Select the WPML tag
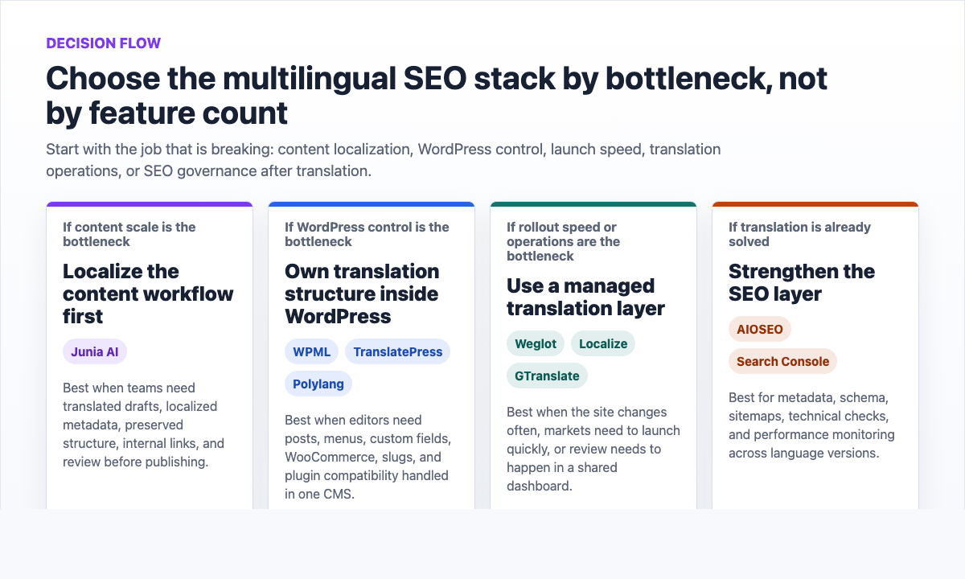Viewport: 965px width, 579px height. pos(311,351)
